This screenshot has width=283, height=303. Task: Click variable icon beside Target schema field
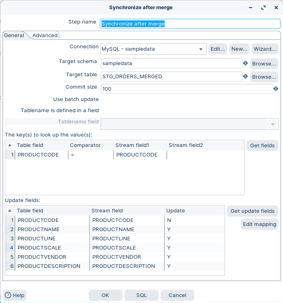pyautogui.click(x=245, y=63)
